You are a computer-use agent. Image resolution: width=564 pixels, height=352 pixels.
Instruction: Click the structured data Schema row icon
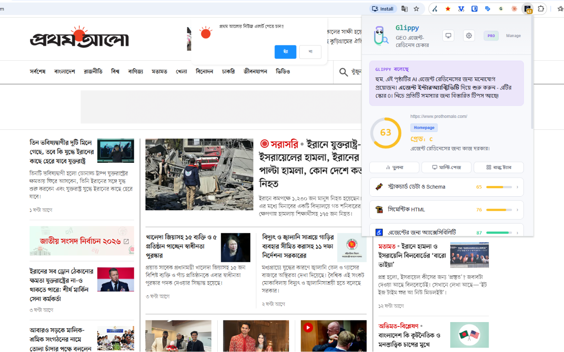(x=379, y=187)
